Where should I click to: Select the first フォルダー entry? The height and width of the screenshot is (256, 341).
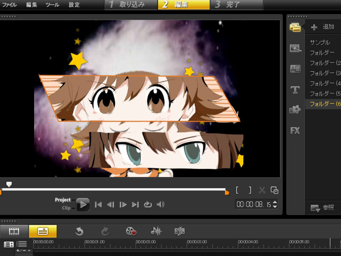[x=322, y=52]
